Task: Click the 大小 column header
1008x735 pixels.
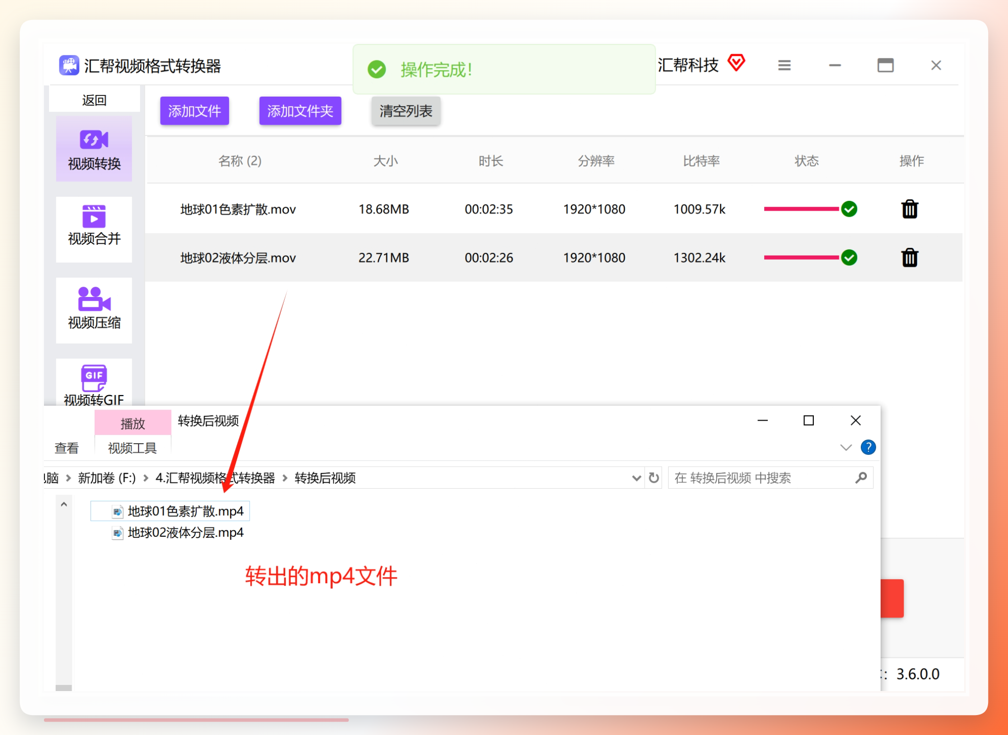Action: coord(385,161)
